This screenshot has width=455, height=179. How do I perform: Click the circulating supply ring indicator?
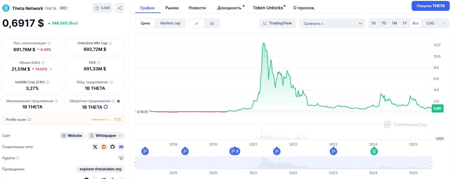[106, 107]
